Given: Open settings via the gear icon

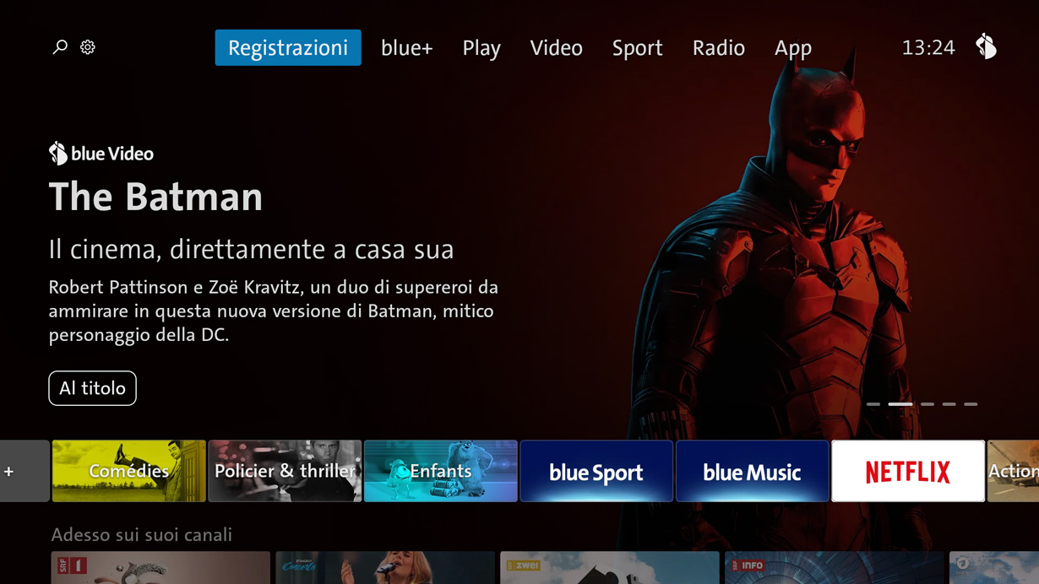Looking at the screenshot, I should [88, 47].
